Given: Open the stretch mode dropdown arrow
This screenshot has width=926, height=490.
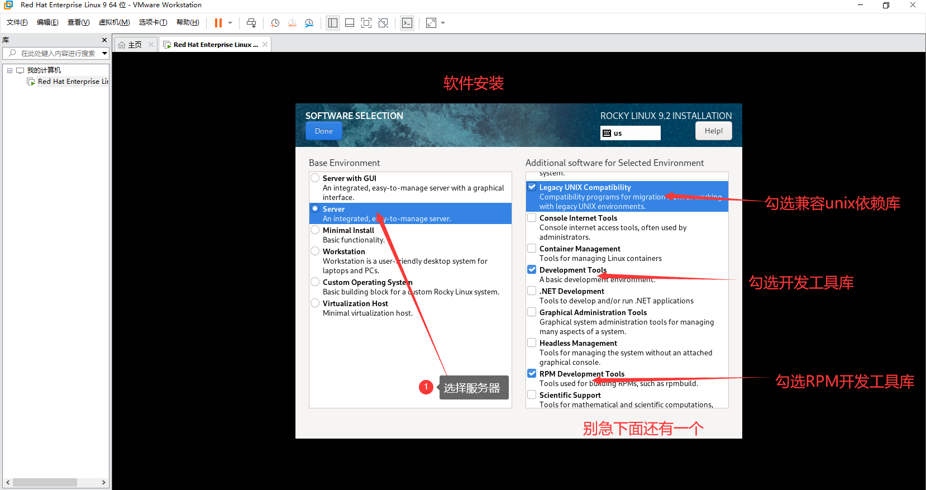Looking at the screenshot, I should pos(443,23).
